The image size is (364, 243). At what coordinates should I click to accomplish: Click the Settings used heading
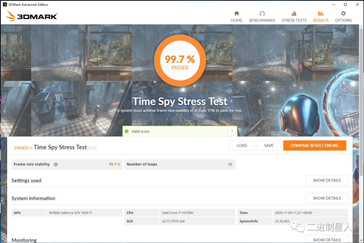point(27,181)
